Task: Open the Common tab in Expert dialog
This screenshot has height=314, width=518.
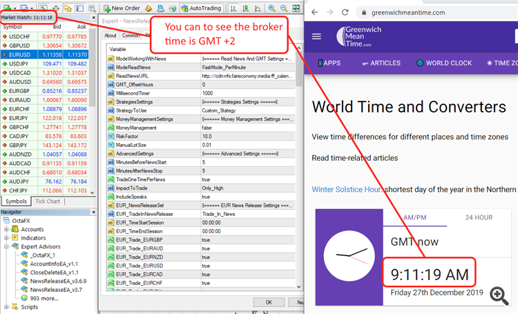Action: pyautogui.click(x=131, y=35)
